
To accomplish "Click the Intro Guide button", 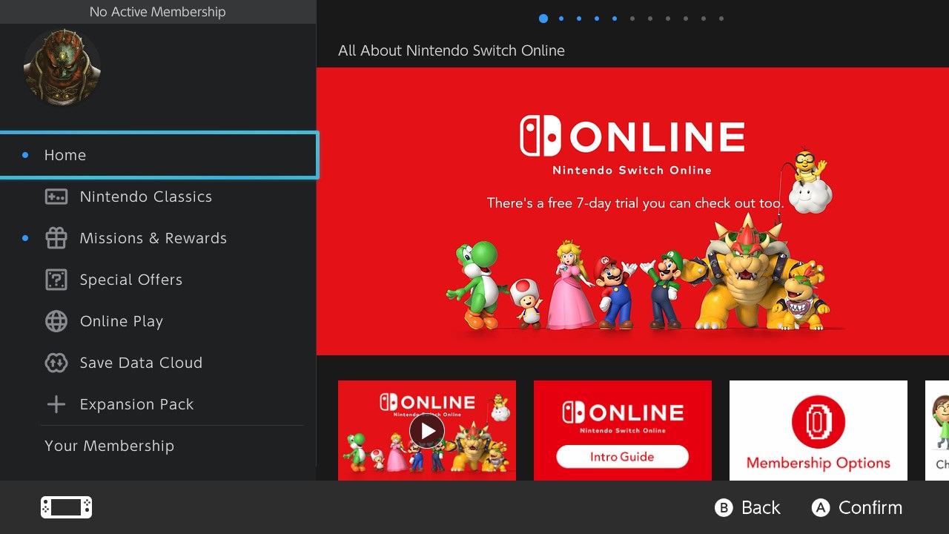I will [622, 457].
